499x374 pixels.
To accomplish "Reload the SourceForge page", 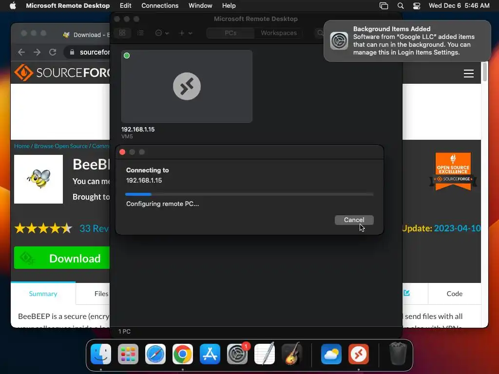I will tap(53, 52).
